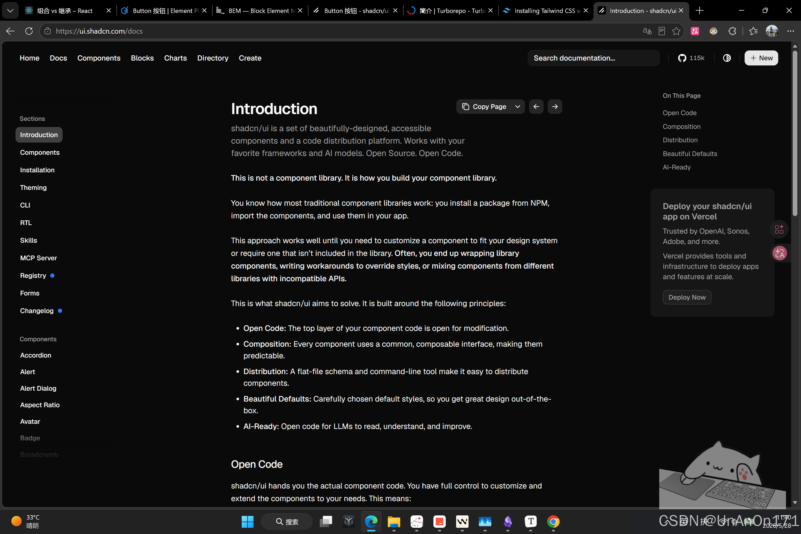This screenshot has width=801, height=534.
Task: Focus the Search documentation field
Action: [x=593, y=58]
